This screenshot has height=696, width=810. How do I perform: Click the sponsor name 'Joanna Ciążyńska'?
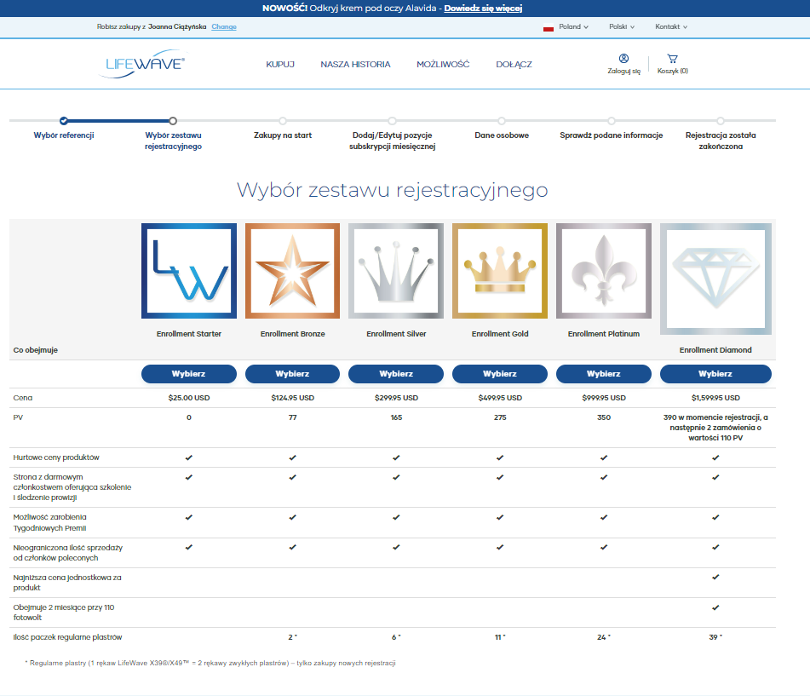pos(177,27)
